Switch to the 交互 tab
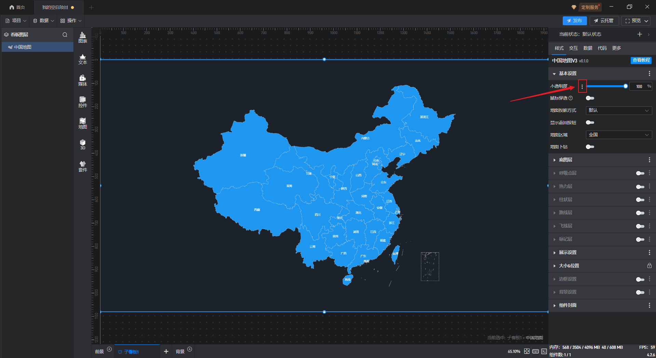This screenshot has height=358, width=656. 573,48
